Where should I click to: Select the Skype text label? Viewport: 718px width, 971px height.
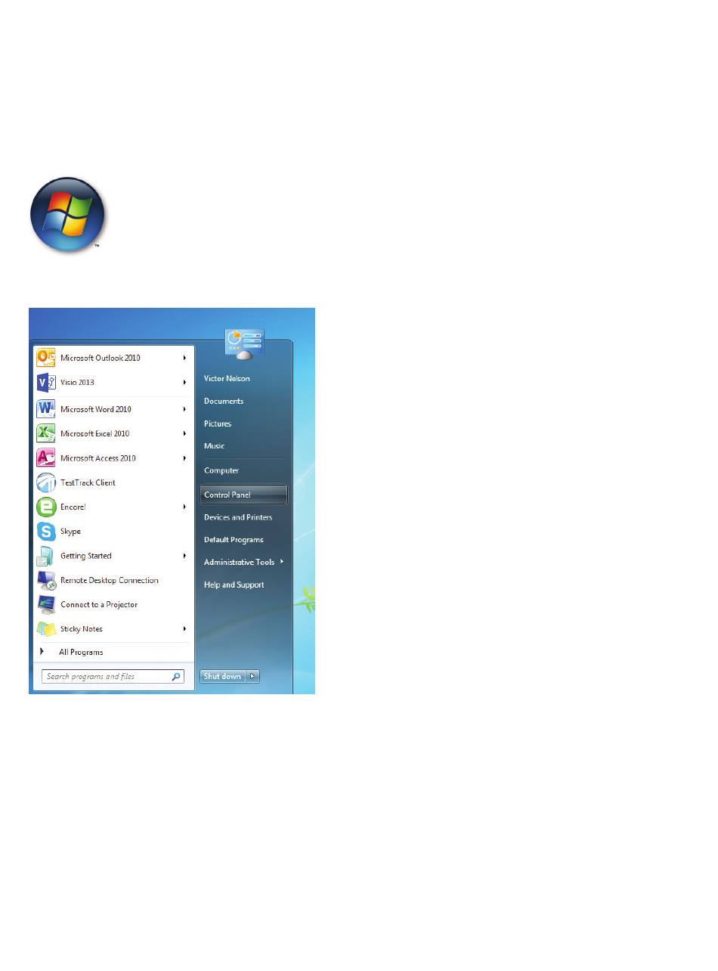pyautogui.click(x=70, y=532)
